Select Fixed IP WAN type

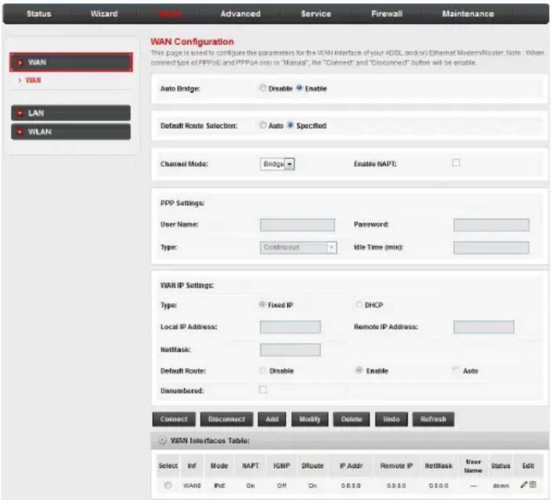coord(262,304)
